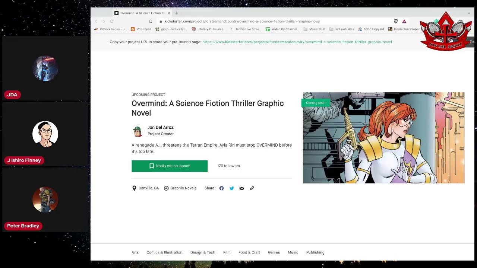Click Notify me on launch button

[170, 166]
